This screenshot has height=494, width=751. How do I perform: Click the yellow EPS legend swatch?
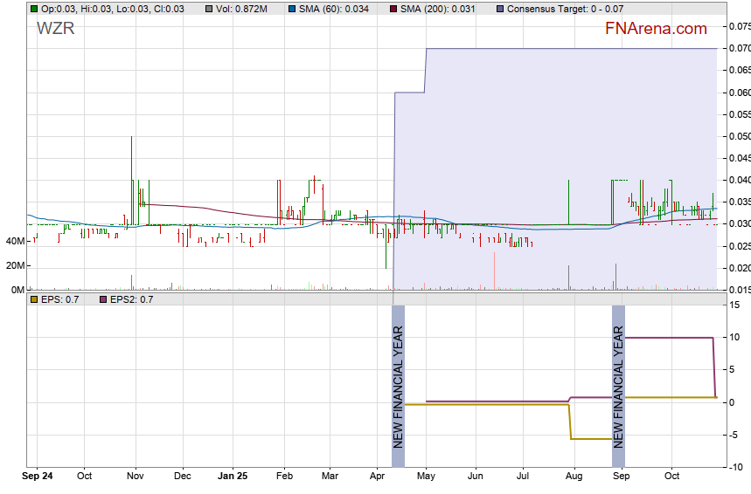point(33,300)
